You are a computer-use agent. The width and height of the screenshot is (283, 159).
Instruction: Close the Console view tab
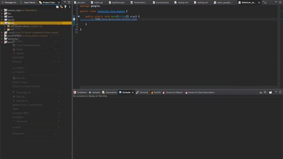click(x=133, y=92)
